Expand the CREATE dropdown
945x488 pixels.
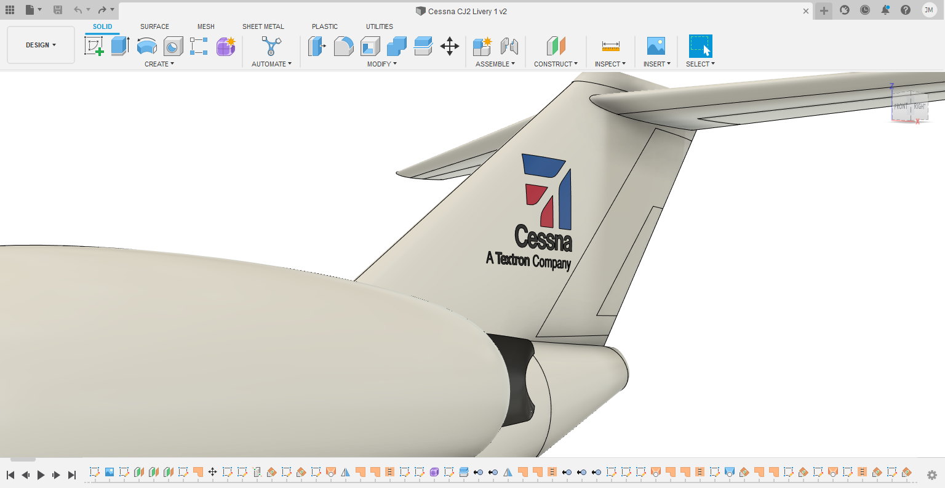(x=159, y=64)
